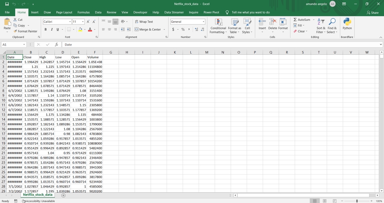The width and height of the screenshot is (384, 203).
Task: Toggle Italic formatting
Action: (x=52, y=29)
